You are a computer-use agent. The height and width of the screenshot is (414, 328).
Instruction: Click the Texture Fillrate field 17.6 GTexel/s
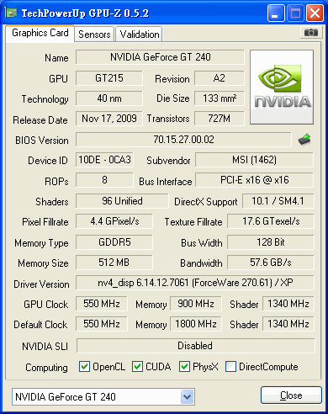tap(271, 221)
